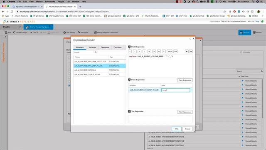Insert the divide operator button

[144, 51]
